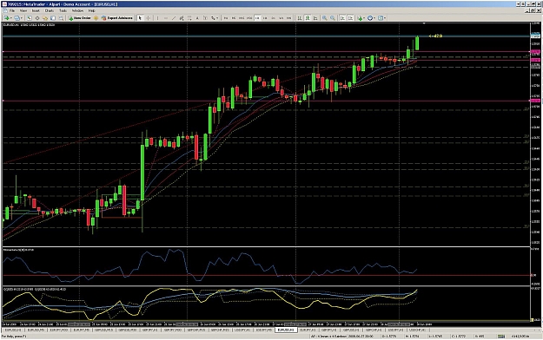Toggle the Expert Advisors button
The height and width of the screenshot is (340, 543).
pyautogui.click(x=117, y=18)
